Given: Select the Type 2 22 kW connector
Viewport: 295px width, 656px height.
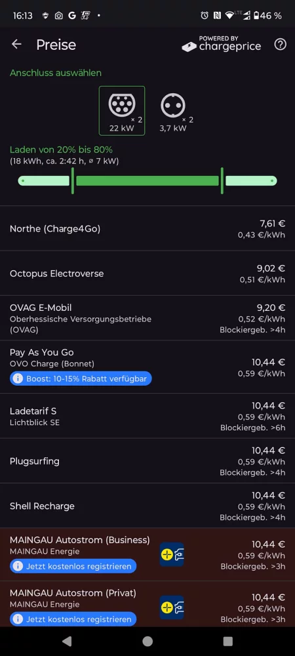Looking at the screenshot, I should 122,110.
